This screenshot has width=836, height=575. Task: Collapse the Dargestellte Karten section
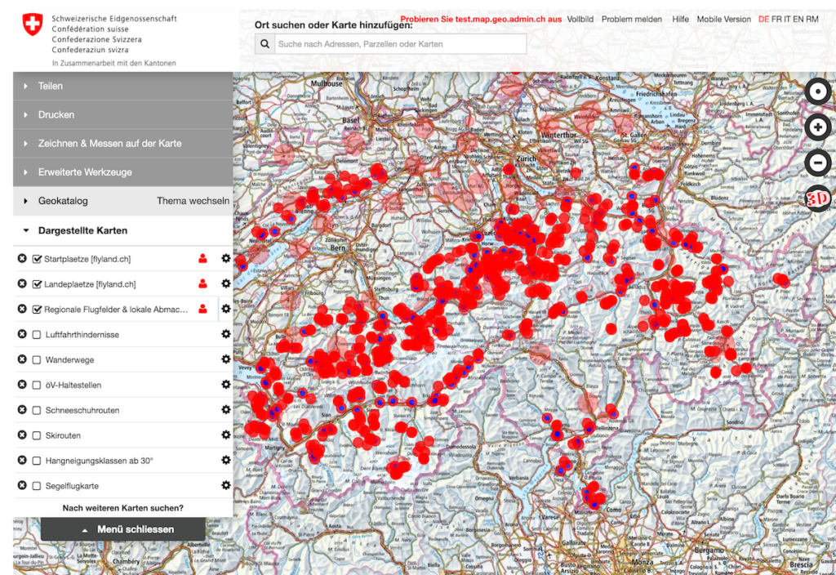pyautogui.click(x=123, y=230)
